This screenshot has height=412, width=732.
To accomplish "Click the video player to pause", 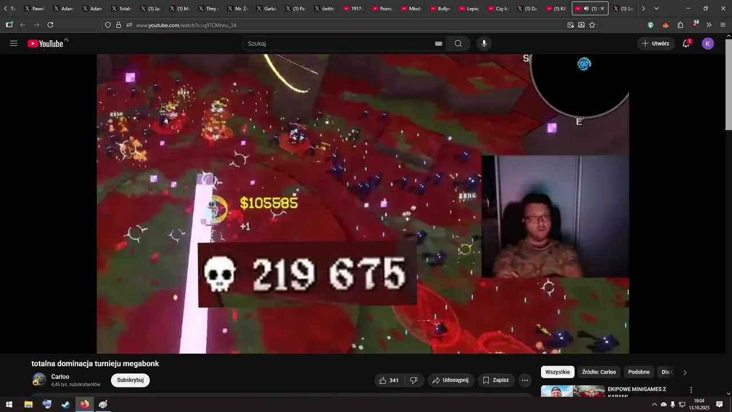I will [x=363, y=204].
